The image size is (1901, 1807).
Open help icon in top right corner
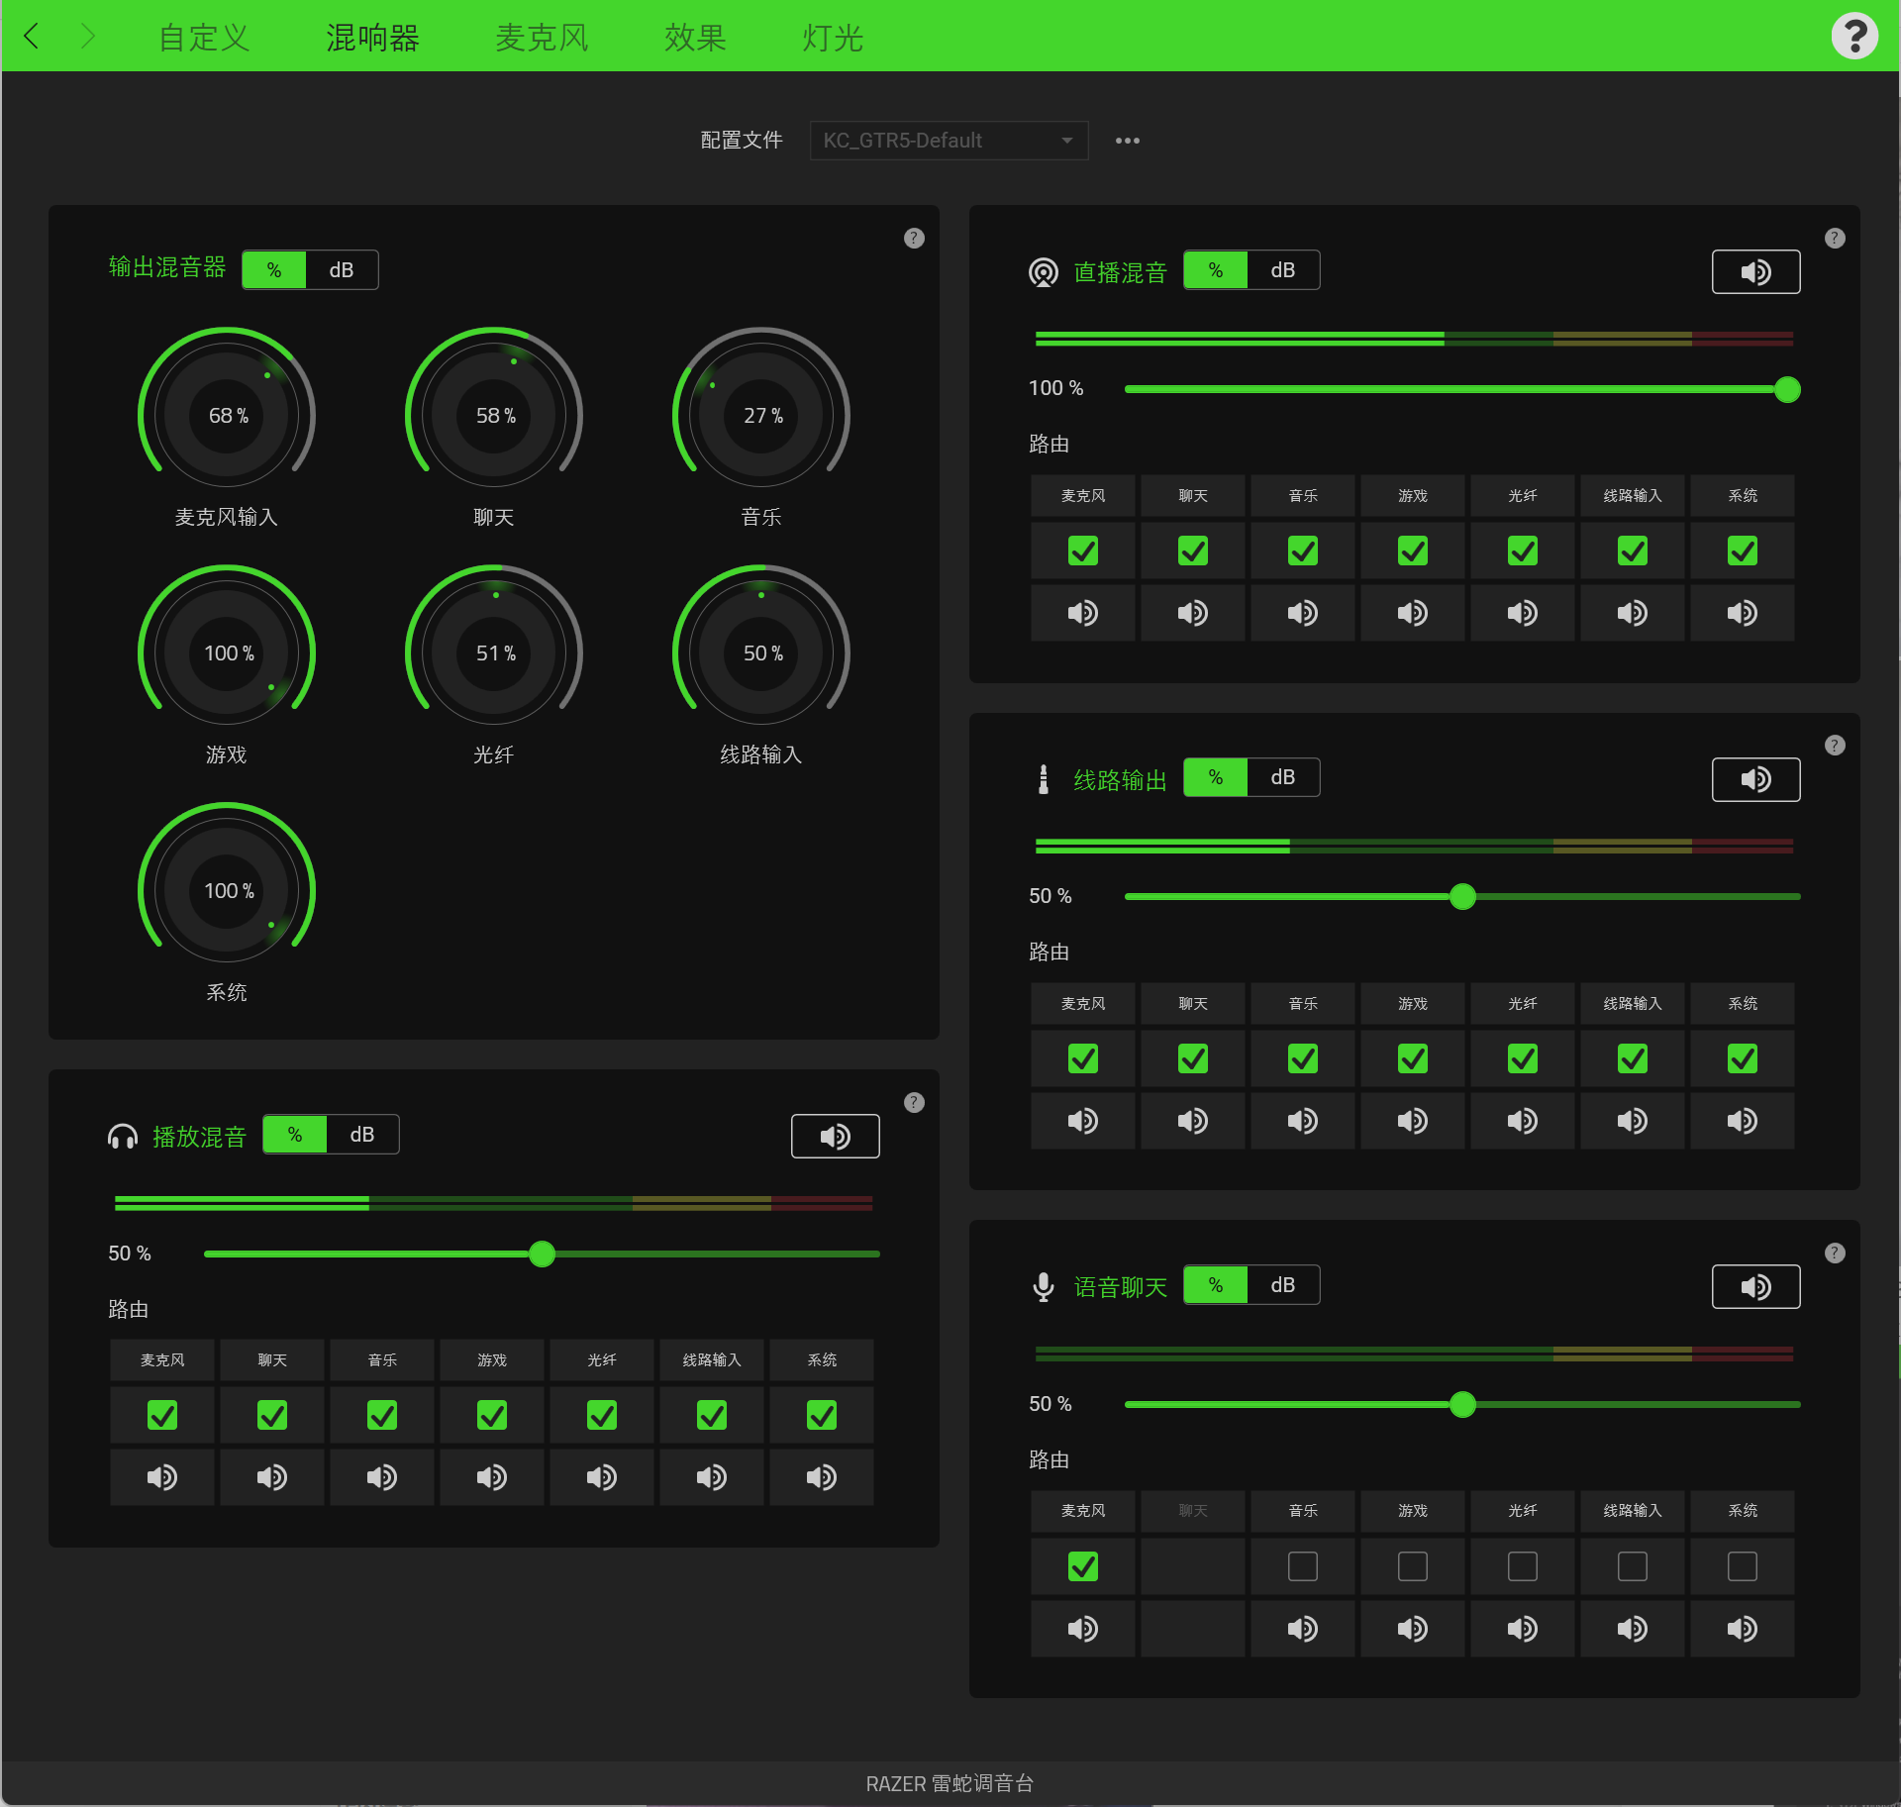[1853, 37]
